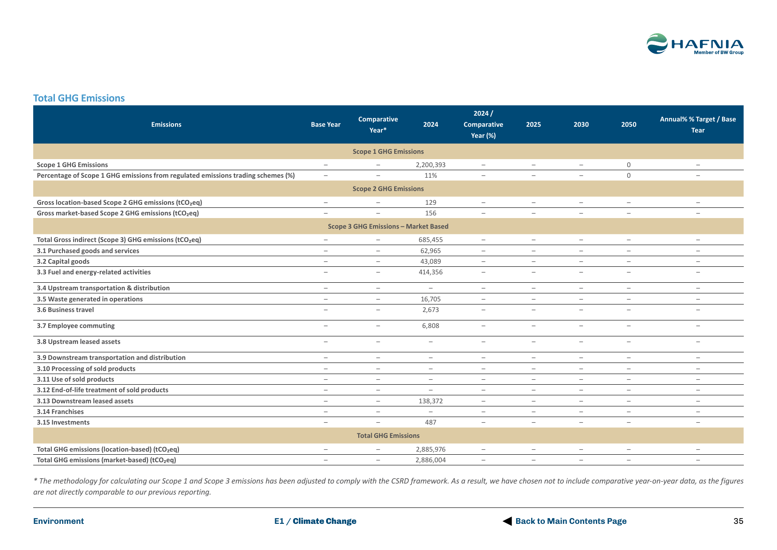Screen dimensions: 777x550
Task: Click the 2025 column header
Action: pos(533,125)
